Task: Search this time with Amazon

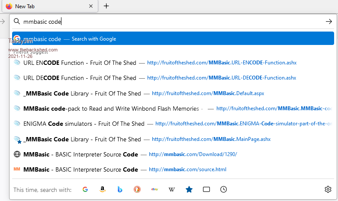Action: [x=103, y=189]
